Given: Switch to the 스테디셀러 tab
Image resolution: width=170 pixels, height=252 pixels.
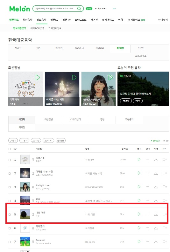Looking at the screenshot, I should (x=75, y=120).
